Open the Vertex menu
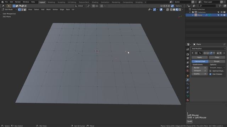This screenshot has width=227, height=127. 55,10
